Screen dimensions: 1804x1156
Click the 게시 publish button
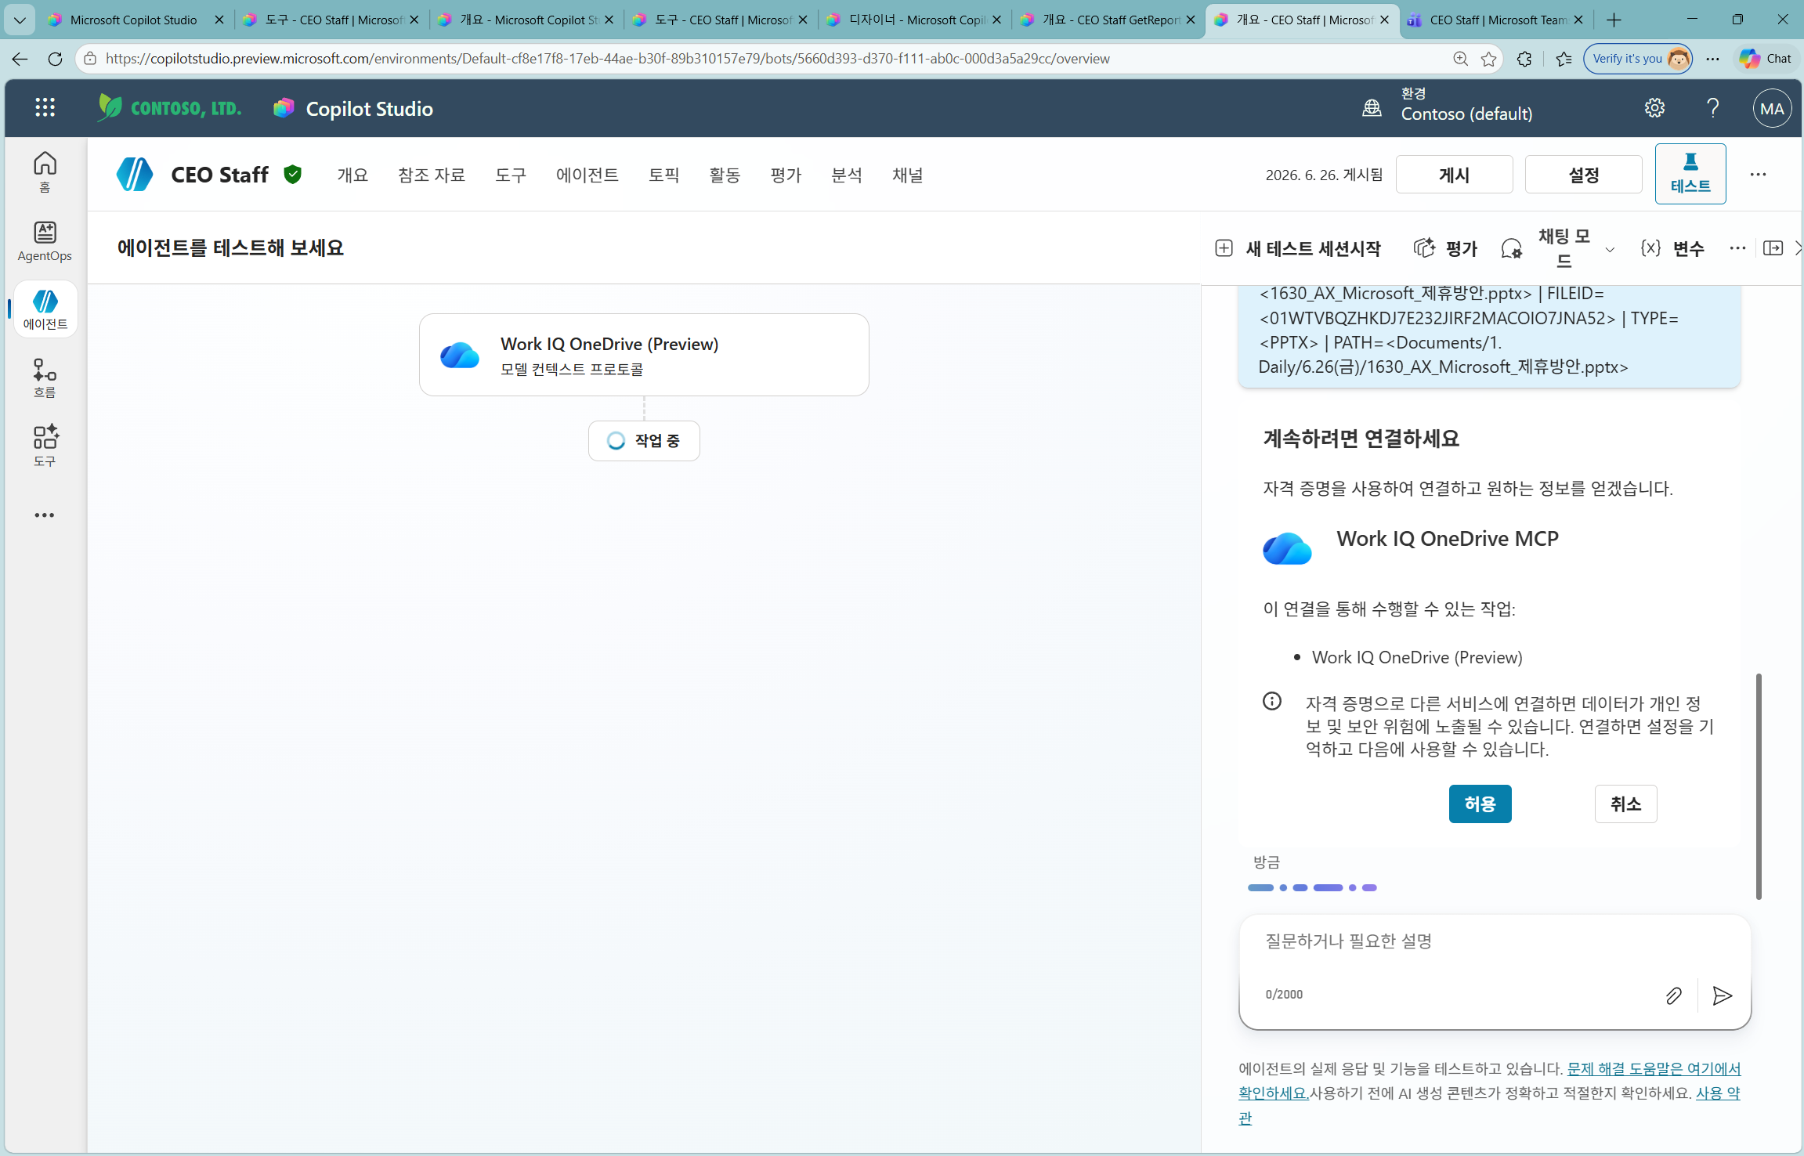point(1454,174)
